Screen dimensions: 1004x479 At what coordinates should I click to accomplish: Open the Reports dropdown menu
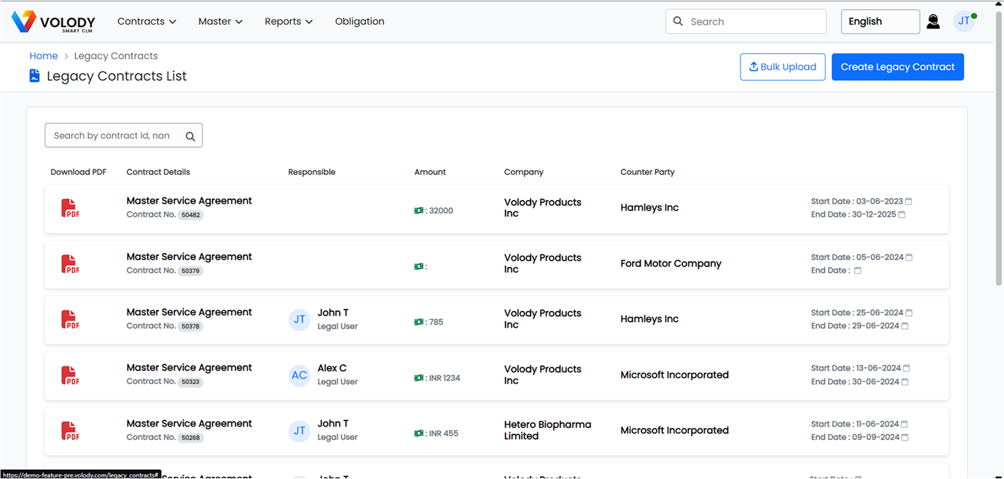pyautogui.click(x=289, y=22)
